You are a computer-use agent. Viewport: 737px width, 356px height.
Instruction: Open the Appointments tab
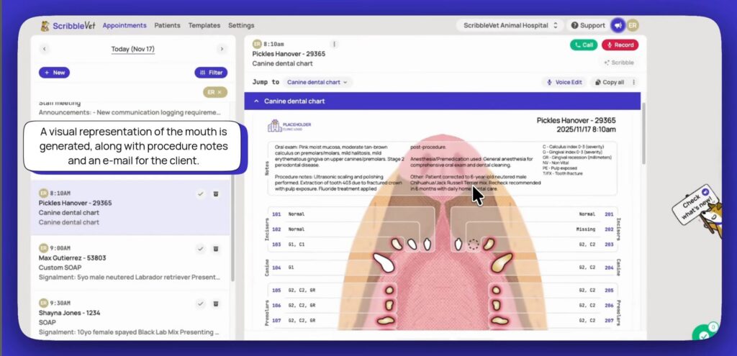[125, 25]
